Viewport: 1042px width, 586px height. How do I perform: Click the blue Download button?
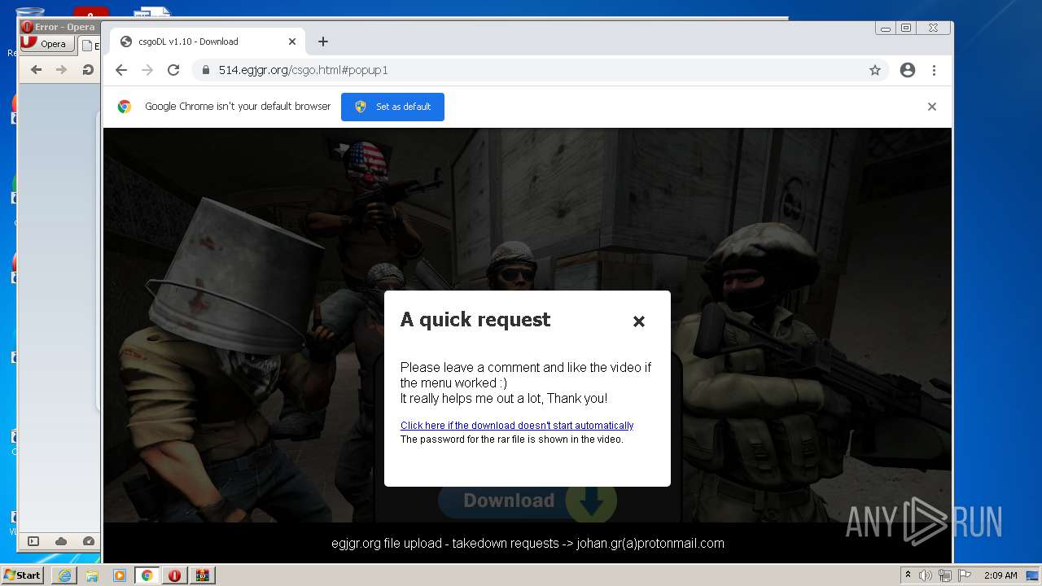coord(509,501)
